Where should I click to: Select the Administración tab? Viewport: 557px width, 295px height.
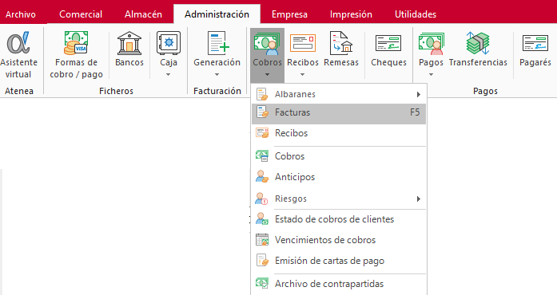point(217,14)
